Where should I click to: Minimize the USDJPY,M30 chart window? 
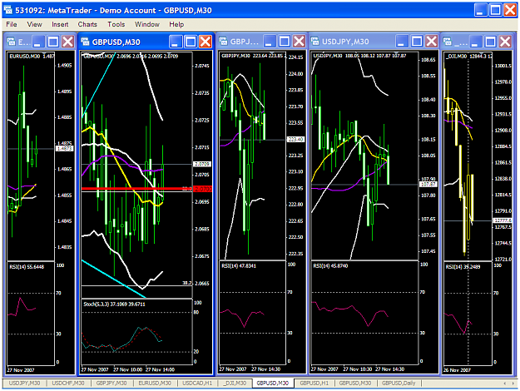[x=401, y=42]
